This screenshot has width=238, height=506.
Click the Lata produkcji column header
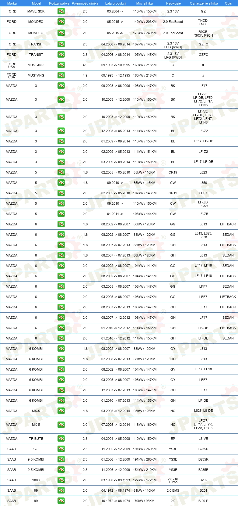pyautogui.click(x=116, y=3)
